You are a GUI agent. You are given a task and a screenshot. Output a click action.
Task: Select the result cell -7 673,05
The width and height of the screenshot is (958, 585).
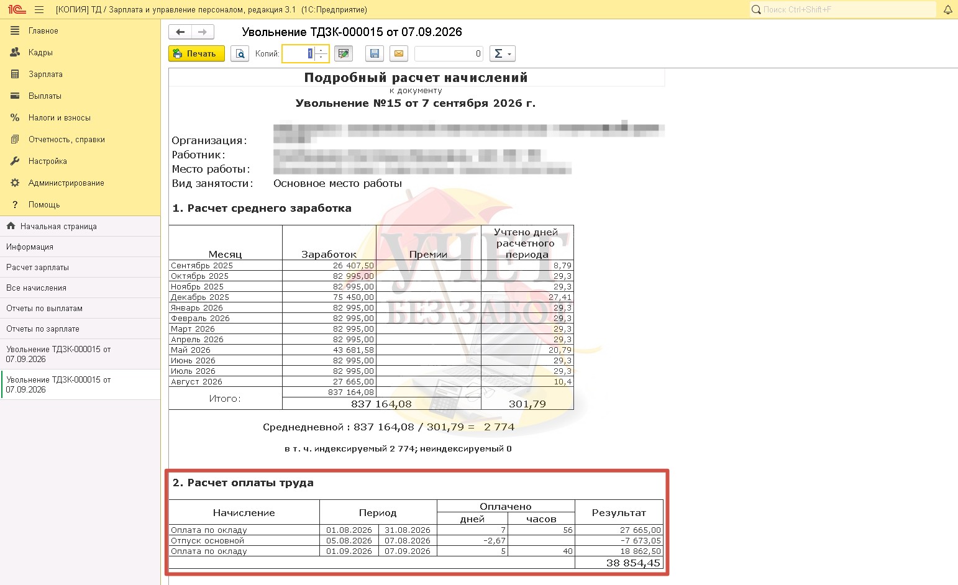[619, 540]
